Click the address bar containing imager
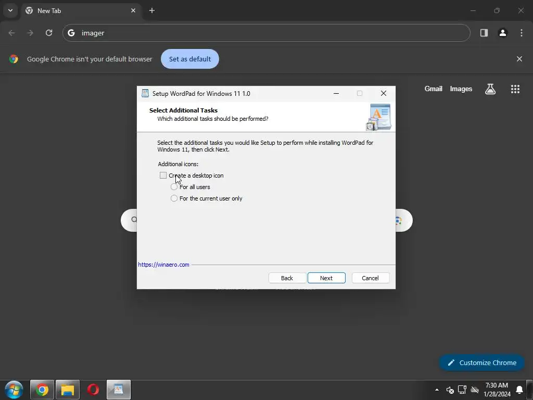 tap(266, 33)
